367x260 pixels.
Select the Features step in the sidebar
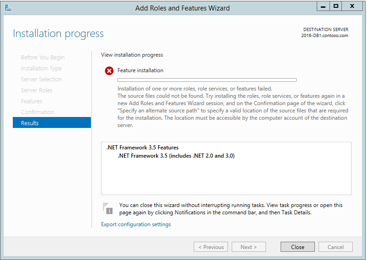pos(32,101)
